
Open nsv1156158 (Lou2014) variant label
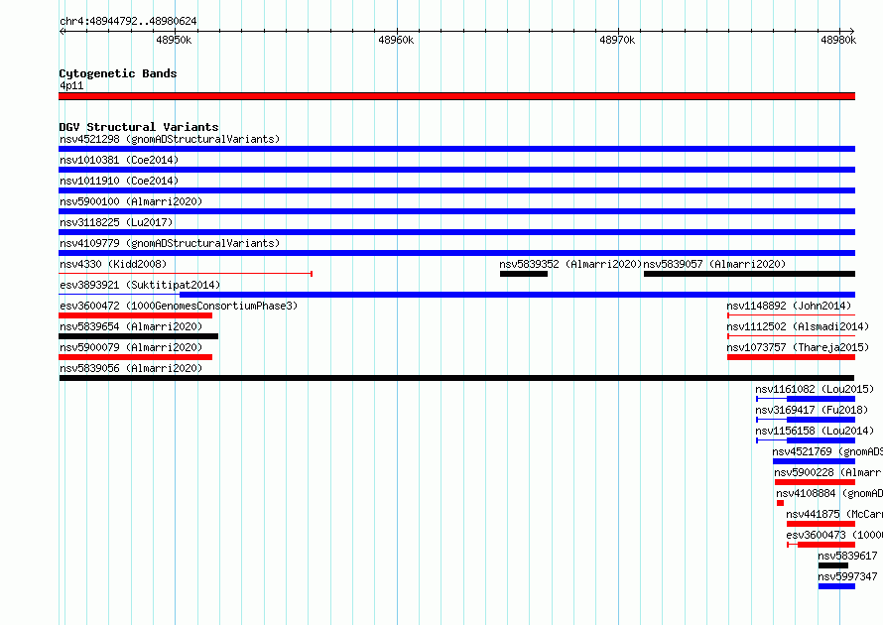(x=815, y=431)
